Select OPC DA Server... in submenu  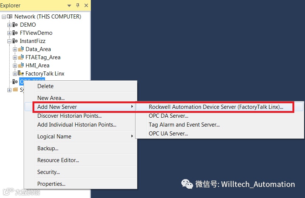220,116
